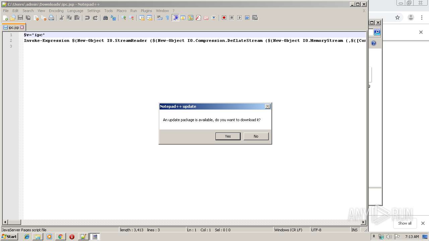Play back recorded macro icon
This screenshot has width=429, height=241.
[240, 18]
